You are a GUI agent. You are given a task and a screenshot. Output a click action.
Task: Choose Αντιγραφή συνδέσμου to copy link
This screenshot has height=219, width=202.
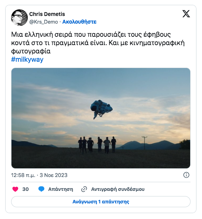point(118,189)
